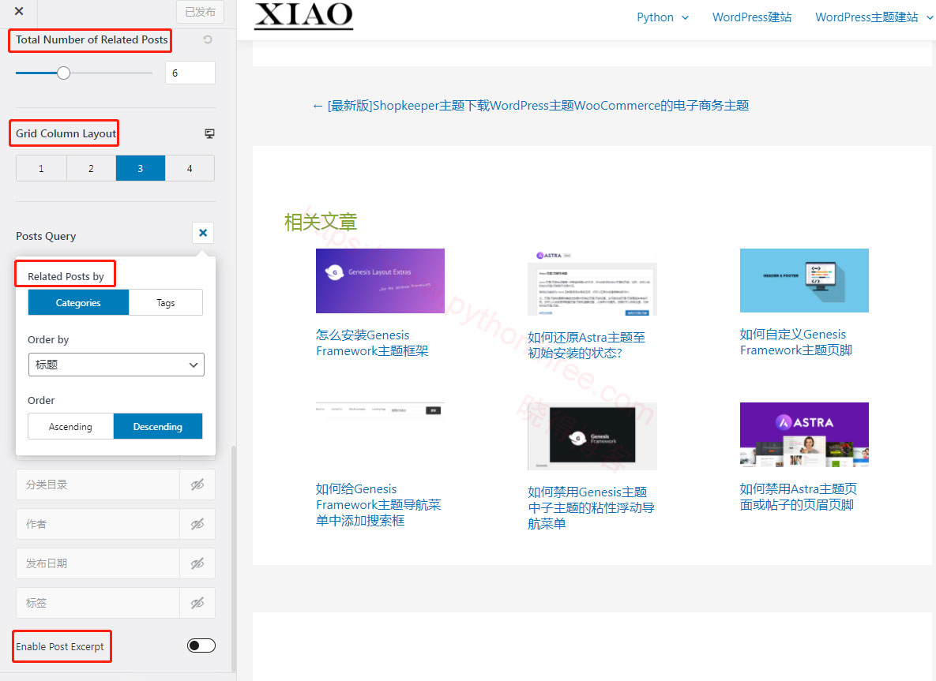Expand the Python menu dropdown arrow

(686, 18)
